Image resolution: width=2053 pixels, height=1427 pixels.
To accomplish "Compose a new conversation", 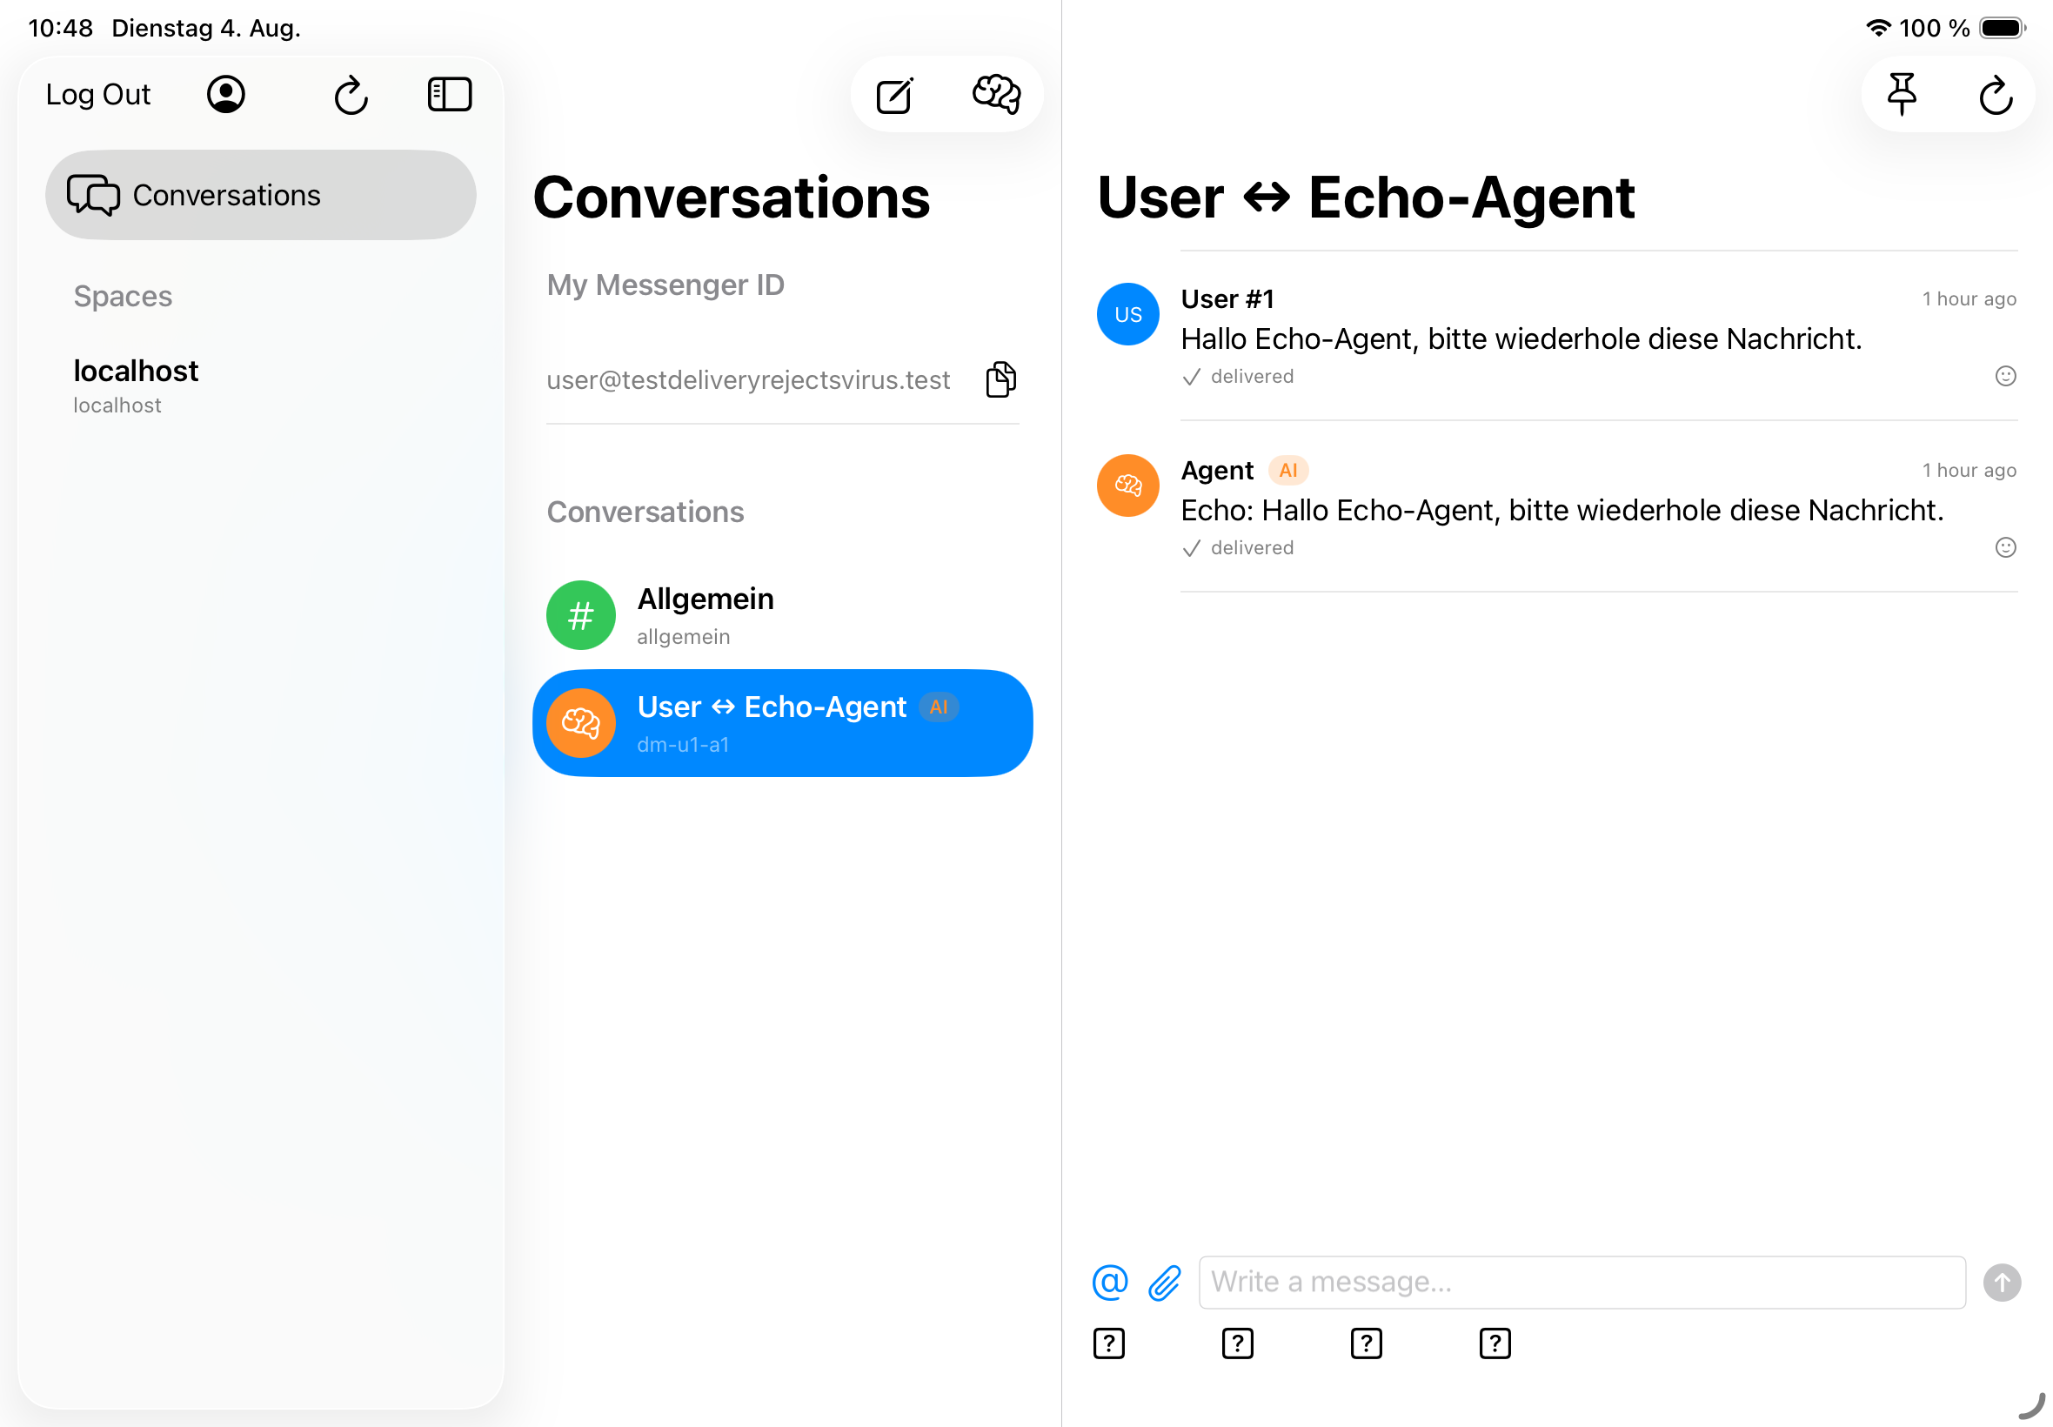I will click(x=894, y=95).
